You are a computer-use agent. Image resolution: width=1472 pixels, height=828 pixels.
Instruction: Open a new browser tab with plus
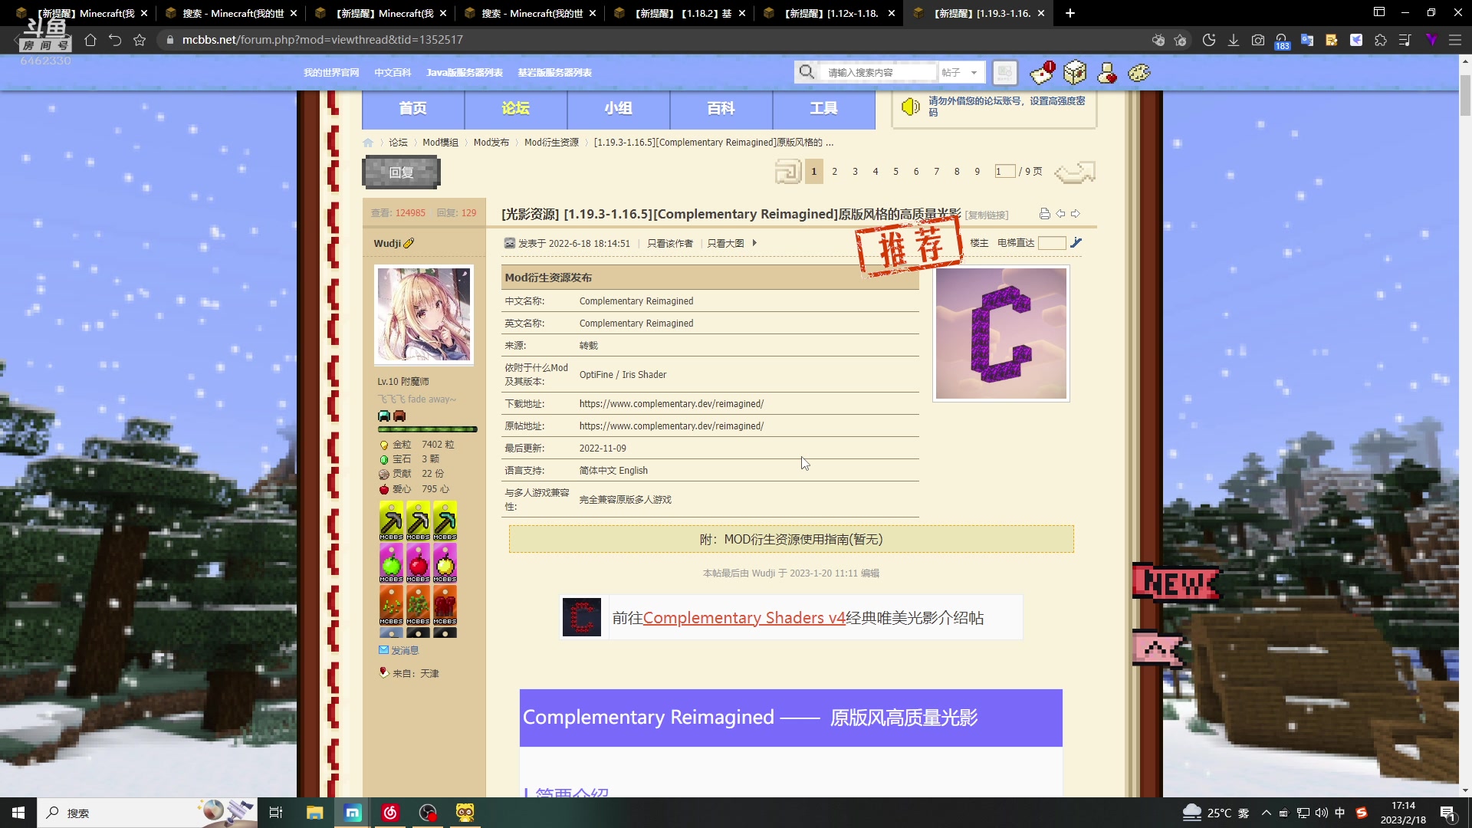[1070, 13]
